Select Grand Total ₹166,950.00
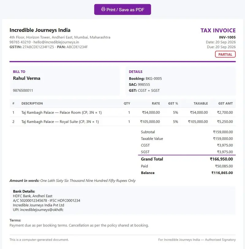 (221, 159)
